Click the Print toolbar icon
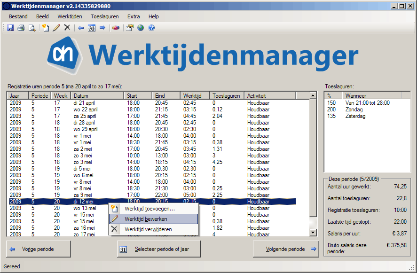 [x=21, y=28]
